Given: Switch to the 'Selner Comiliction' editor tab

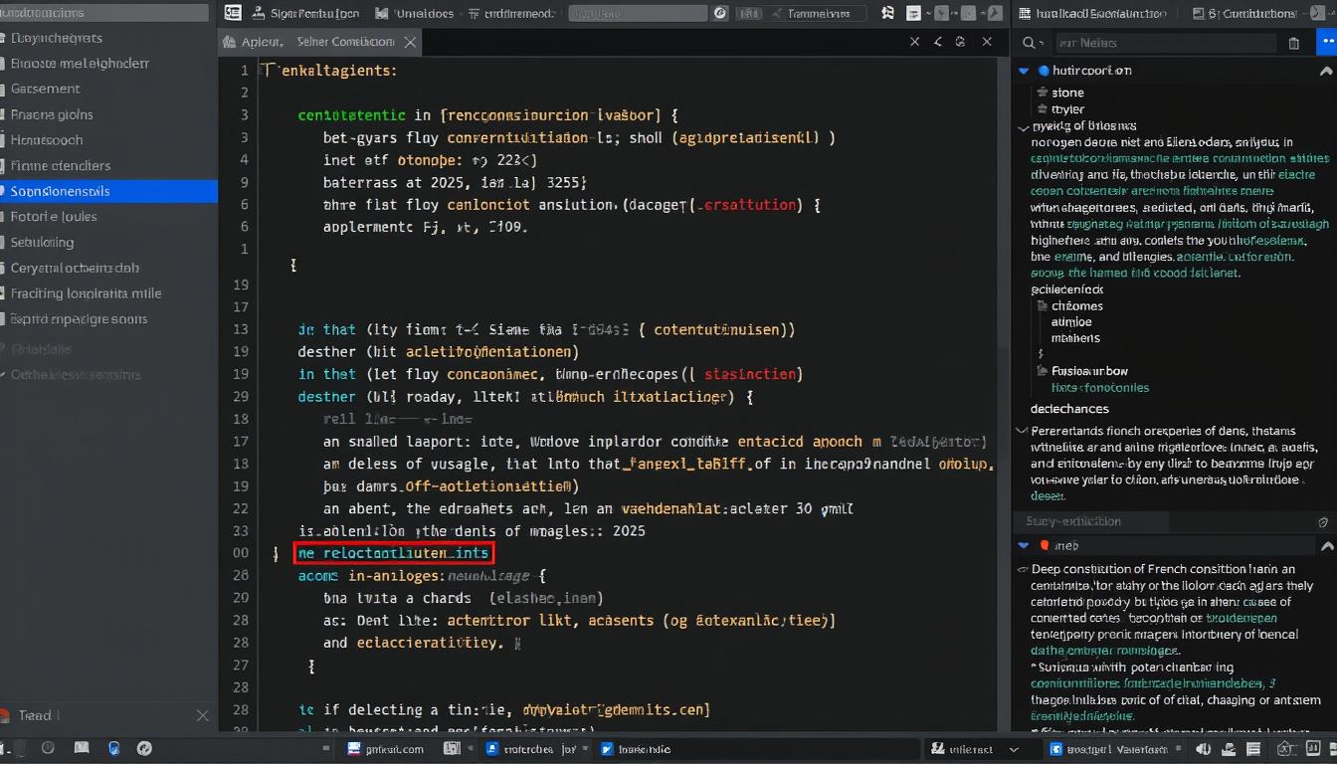Looking at the screenshot, I should pos(345,43).
